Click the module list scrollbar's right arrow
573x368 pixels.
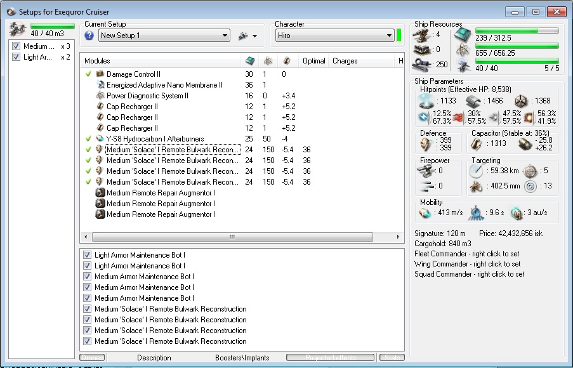pos(398,237)
